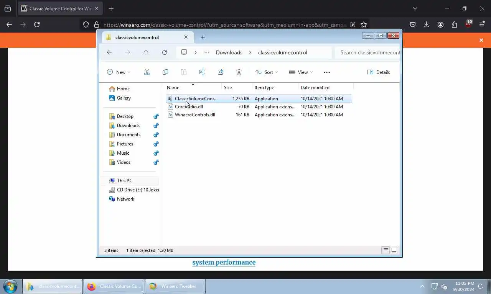The width and height of the screenshot is (491, 294).
Task: Open Documents in the navigation pane
Action: [129, 134]
